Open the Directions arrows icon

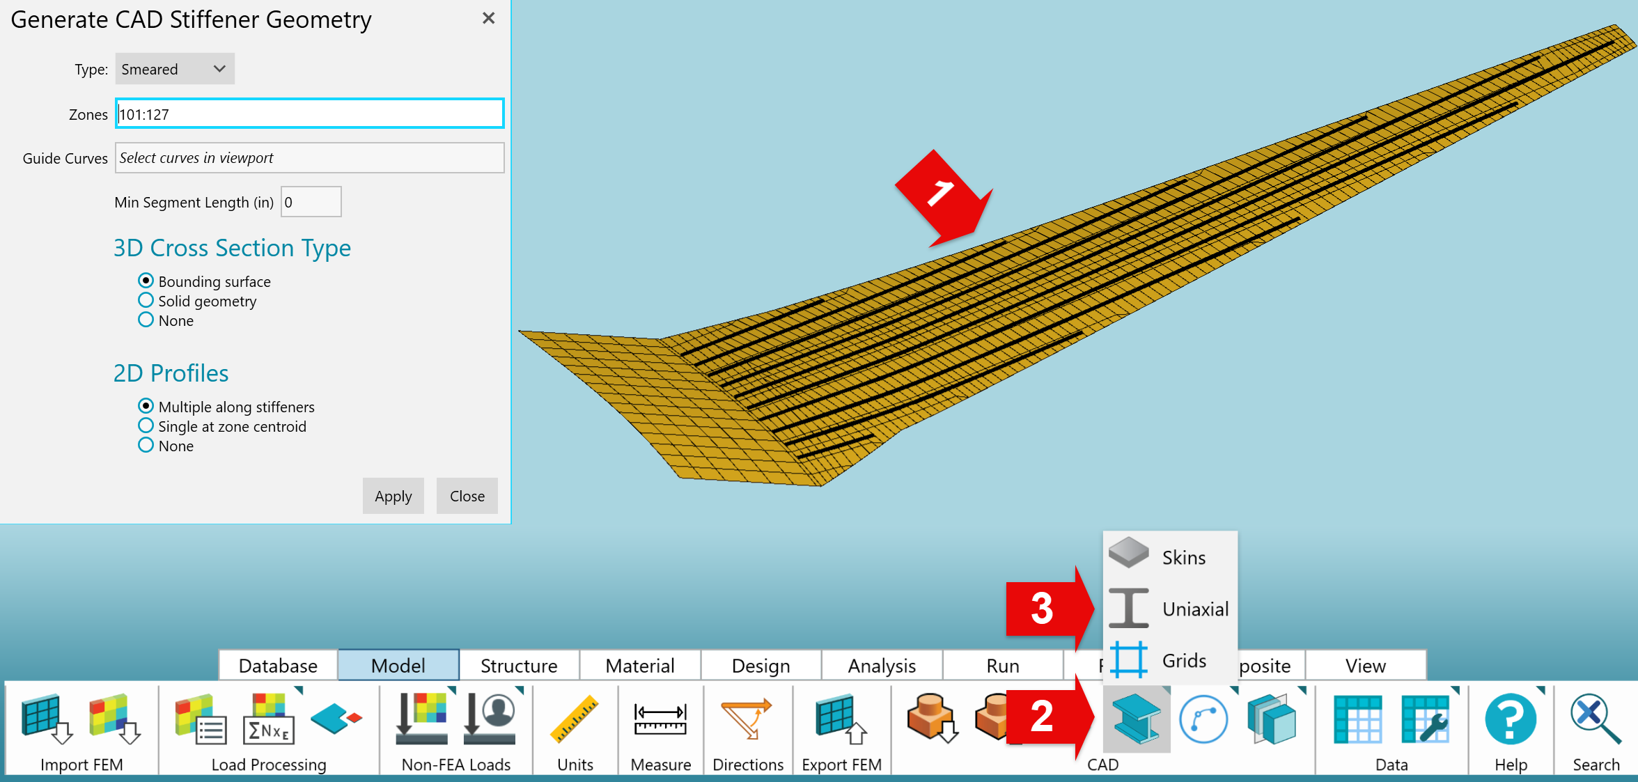tap(747, 719)
